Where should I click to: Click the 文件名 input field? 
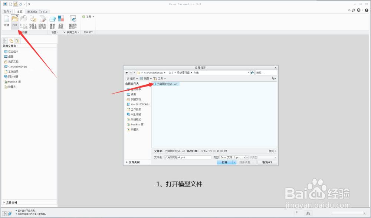[x=187, y=157]
